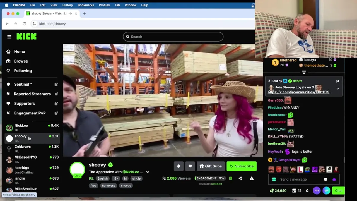Open the x.com communities link

point(300,92)
